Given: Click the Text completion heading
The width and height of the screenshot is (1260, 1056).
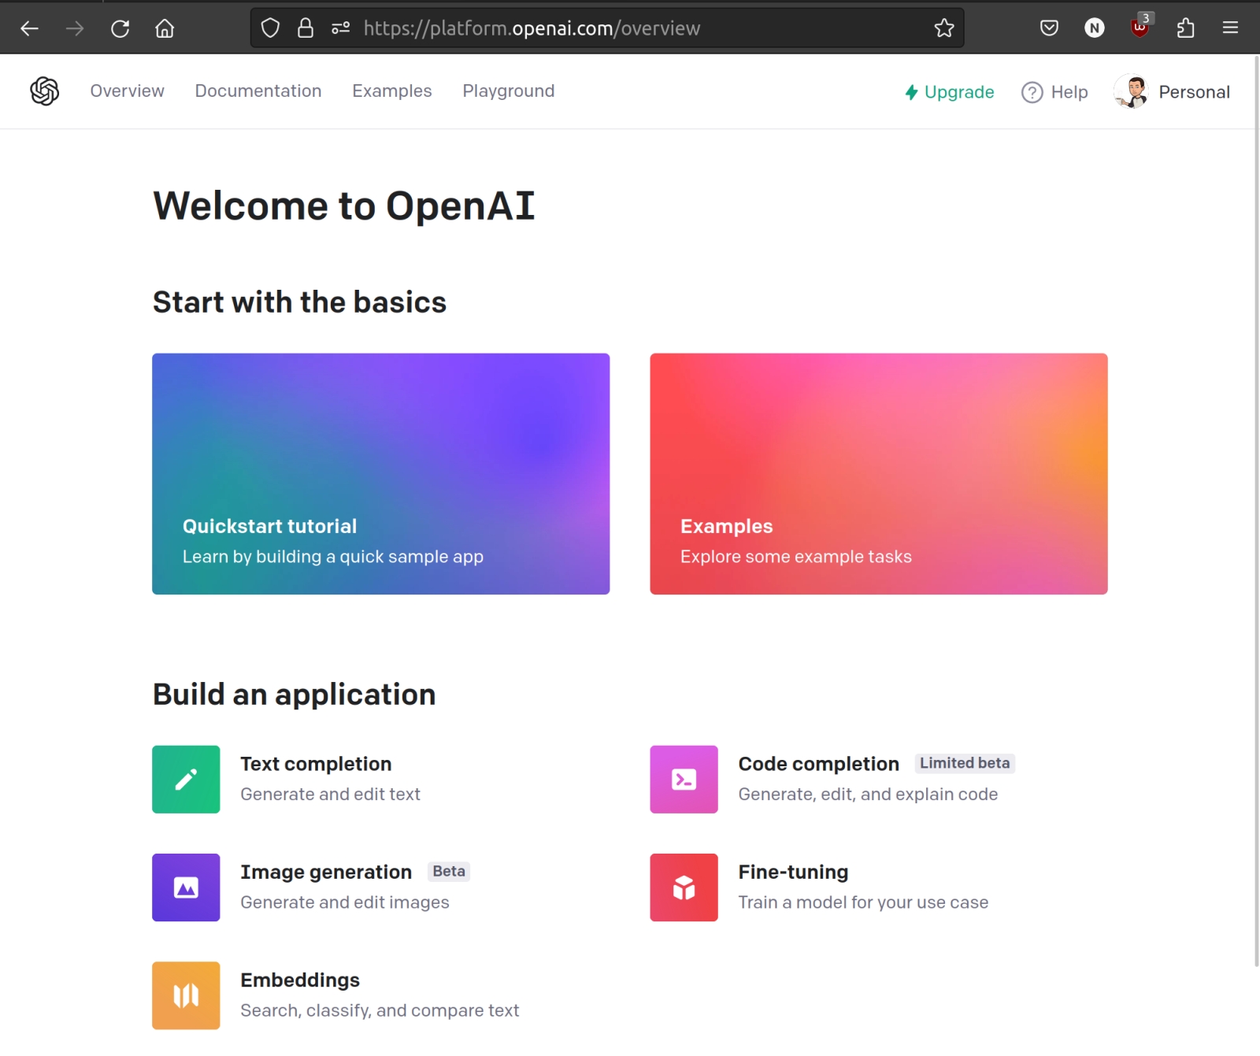Looking at the screenshot, I should [x=316, y=764].
